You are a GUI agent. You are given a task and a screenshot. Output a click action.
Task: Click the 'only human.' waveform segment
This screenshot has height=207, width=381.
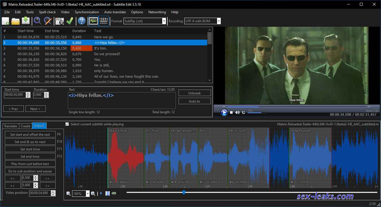coord(310,158)
